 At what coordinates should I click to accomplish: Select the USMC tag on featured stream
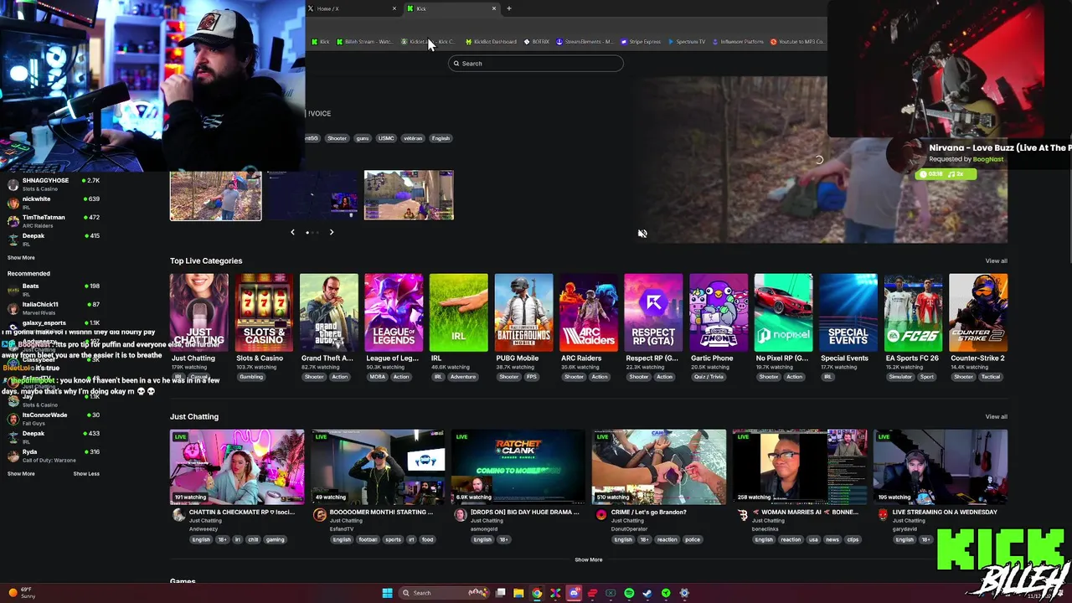coord(386,138)
